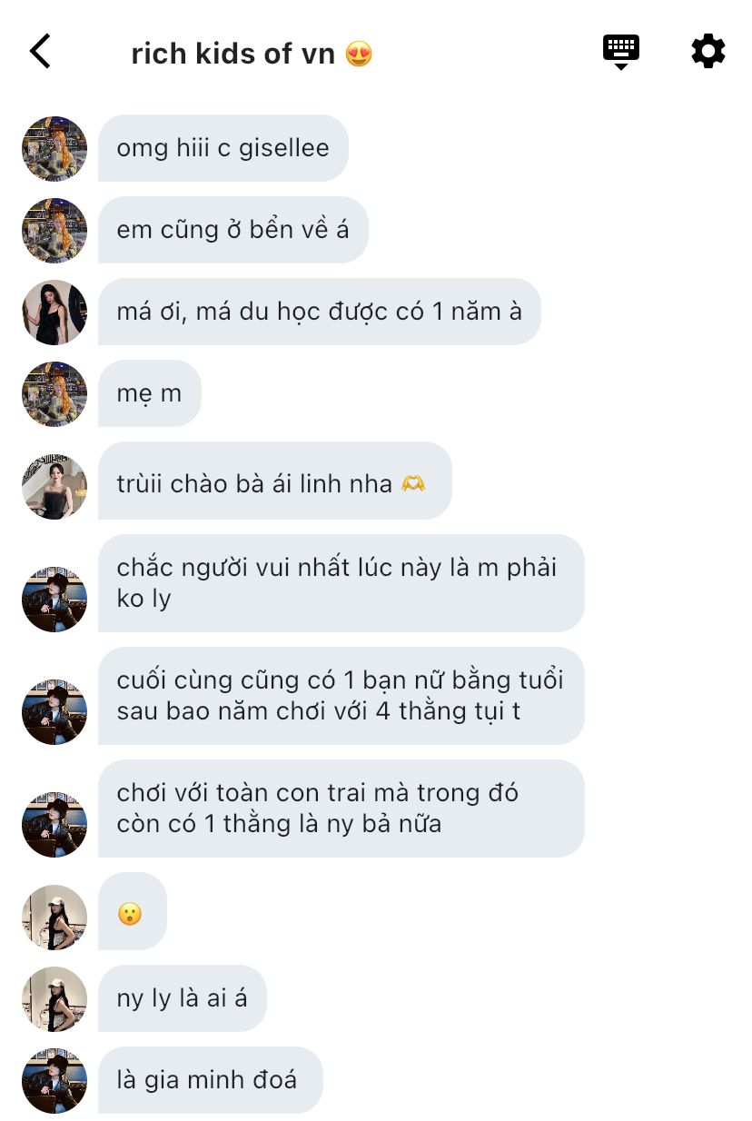The image size is (752, 1121).
Task: Select the 'trùii chào bà ái linh nha' bubble
Action: 275,481
